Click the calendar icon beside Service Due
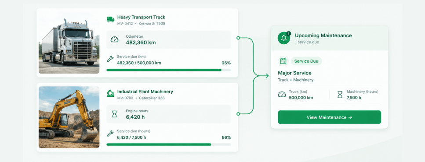The width and height of the screenshot is (425, 162). [283, 61]
